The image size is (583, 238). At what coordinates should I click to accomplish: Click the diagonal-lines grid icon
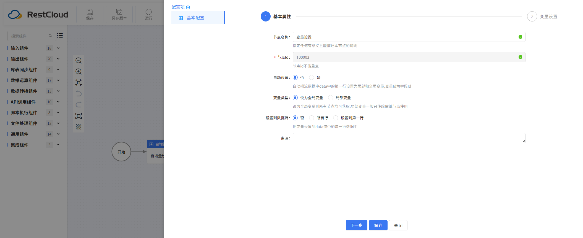(79, 127)
